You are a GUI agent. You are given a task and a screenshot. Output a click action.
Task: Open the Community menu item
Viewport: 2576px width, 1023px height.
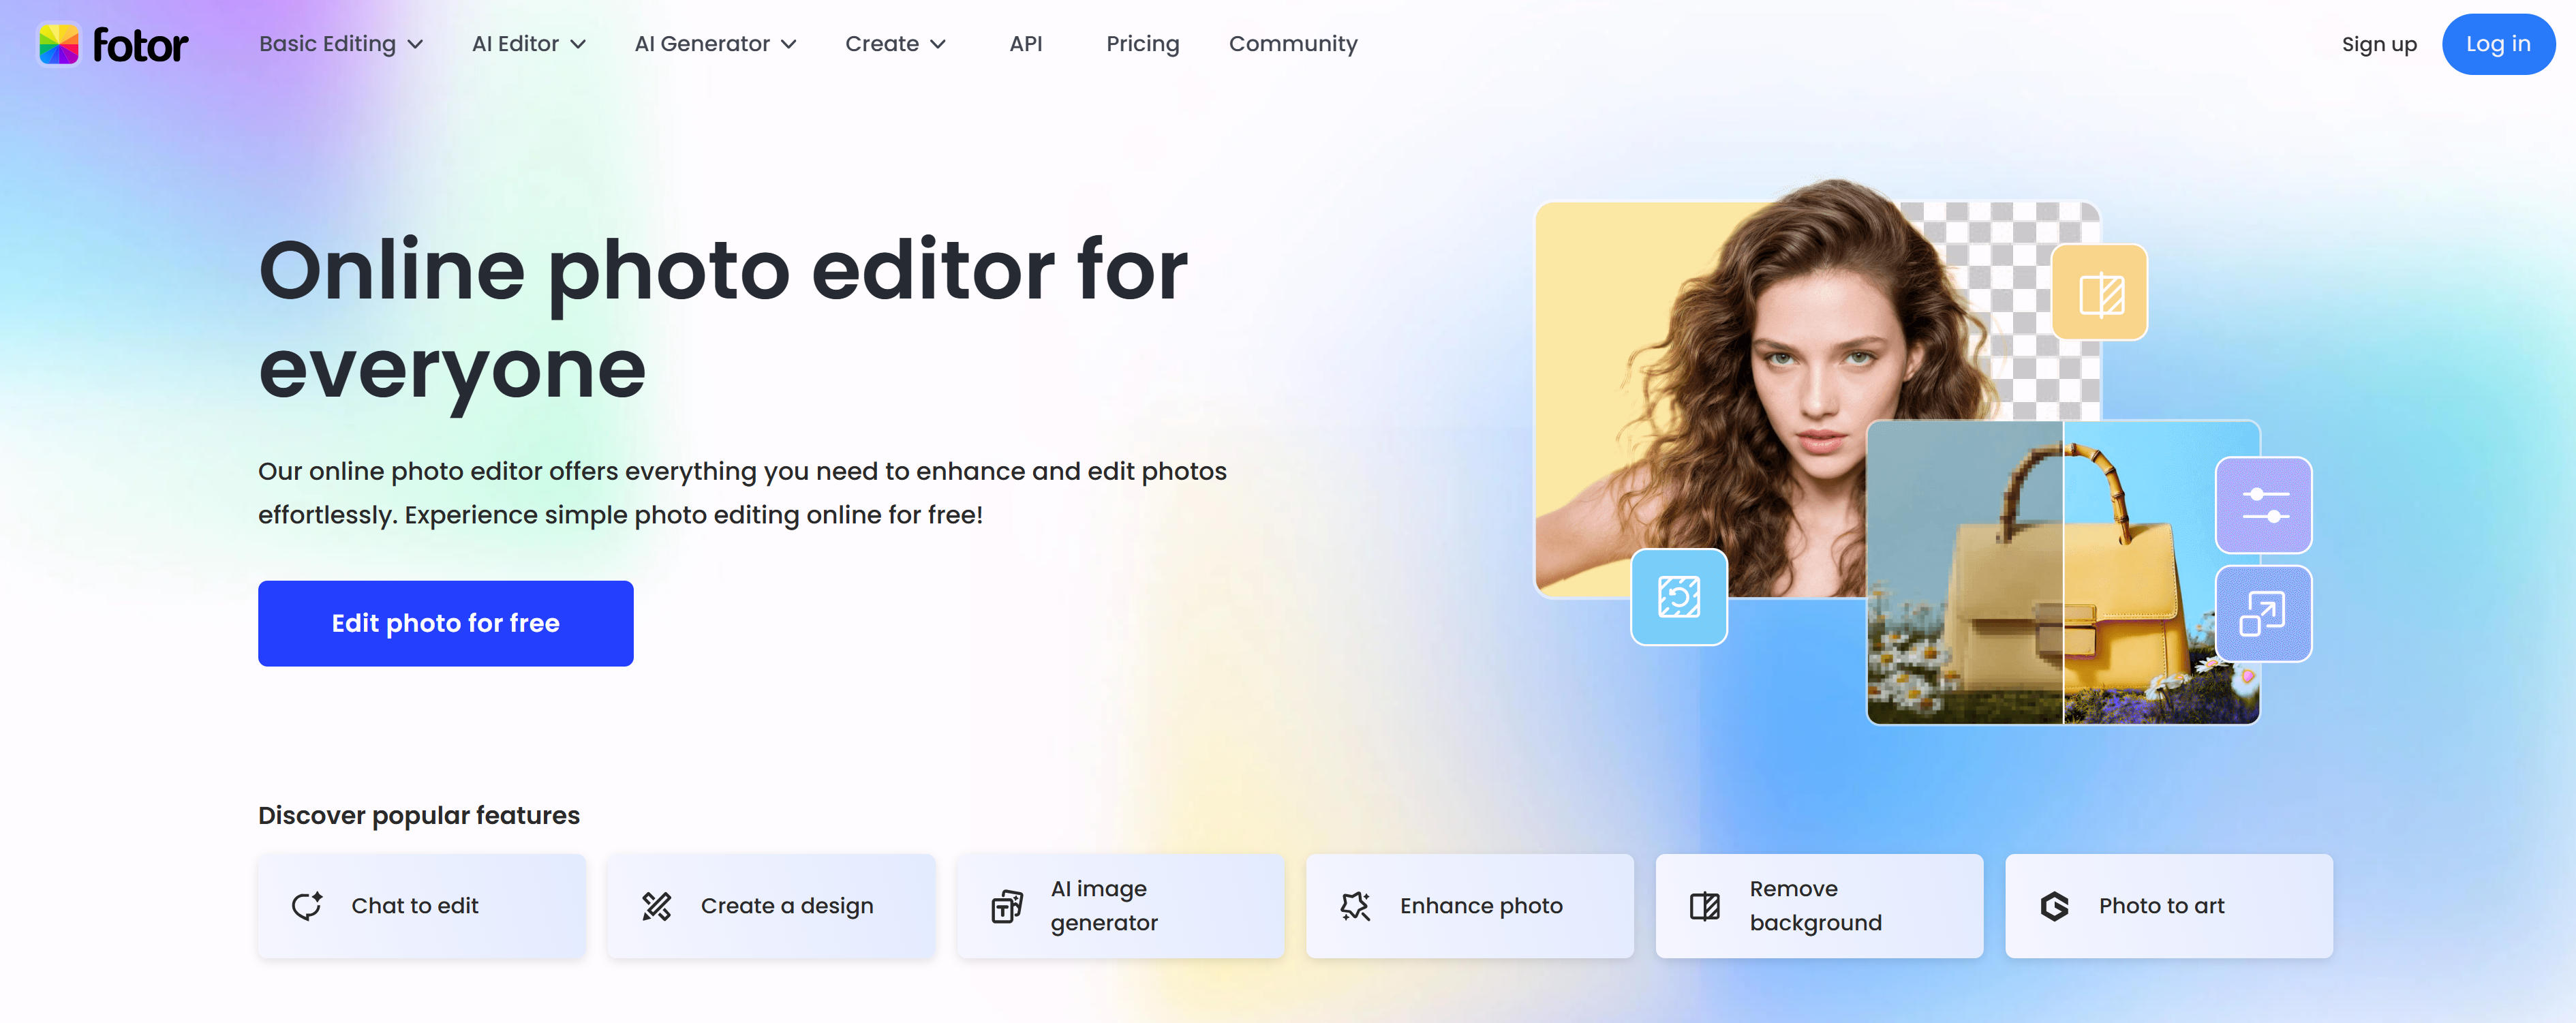tap(1292, 44)
